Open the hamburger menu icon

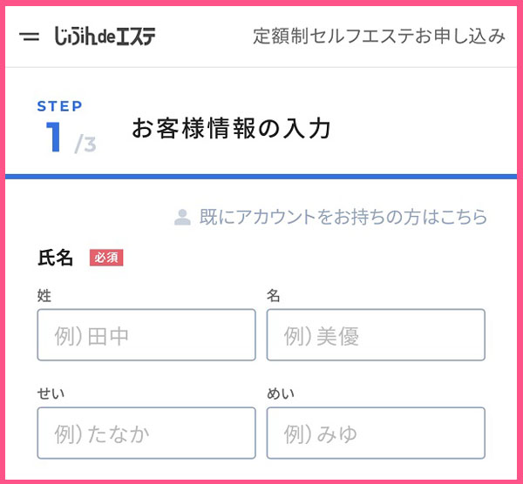click(29, 37)
